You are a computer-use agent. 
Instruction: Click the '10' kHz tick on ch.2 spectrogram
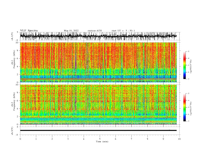17,85
